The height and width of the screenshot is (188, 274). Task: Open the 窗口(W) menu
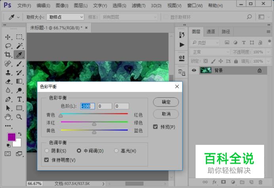(195, 6)
